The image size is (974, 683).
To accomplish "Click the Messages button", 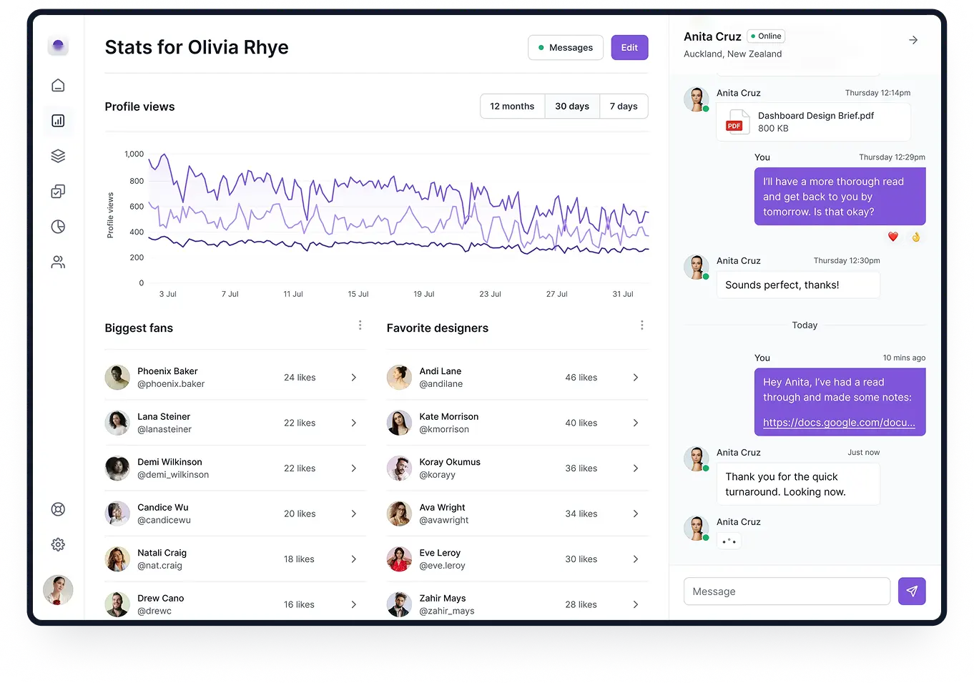I will (x=566, y=48).
